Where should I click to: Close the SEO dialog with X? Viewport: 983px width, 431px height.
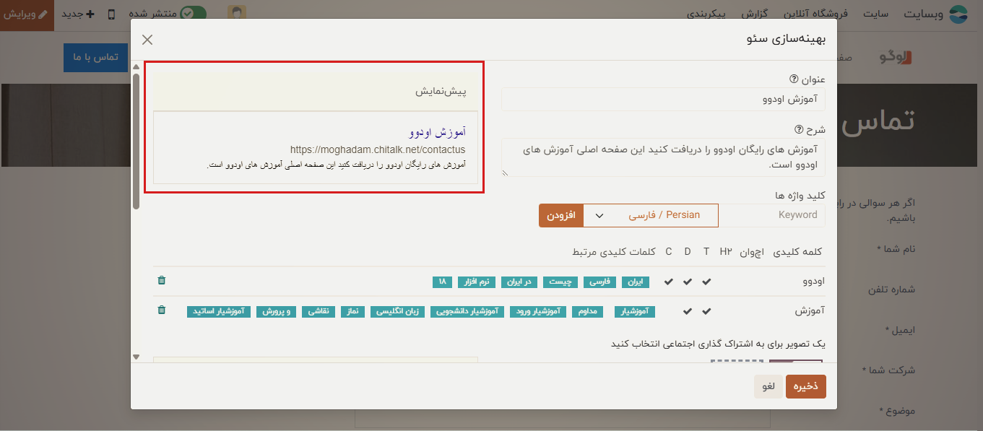pos(147,40)
